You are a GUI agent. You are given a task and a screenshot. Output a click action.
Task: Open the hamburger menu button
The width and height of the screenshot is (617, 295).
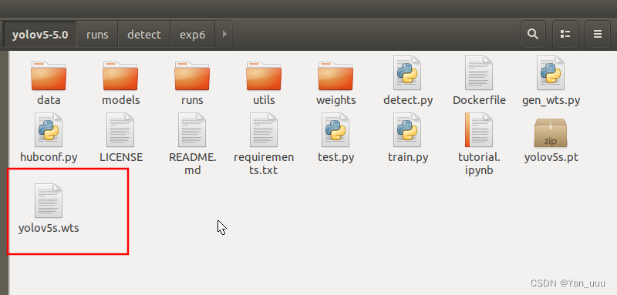point(597,35)
